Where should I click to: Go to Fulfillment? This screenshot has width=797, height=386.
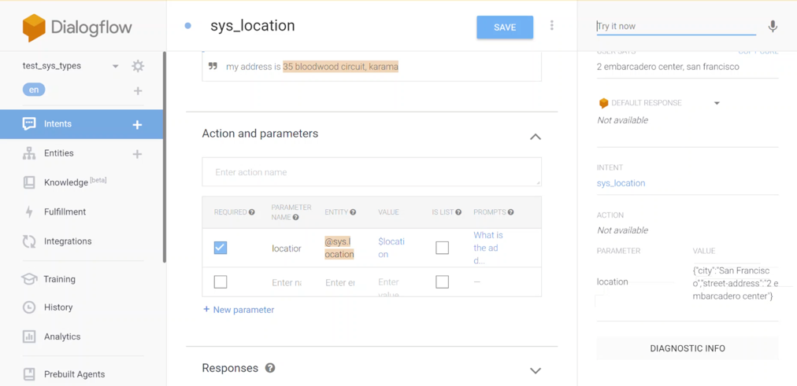pos(65,211)
